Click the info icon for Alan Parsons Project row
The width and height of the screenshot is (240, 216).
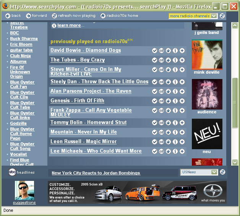pos(175,92)
